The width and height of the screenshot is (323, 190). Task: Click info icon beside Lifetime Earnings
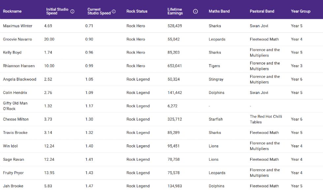click(195, 12)
